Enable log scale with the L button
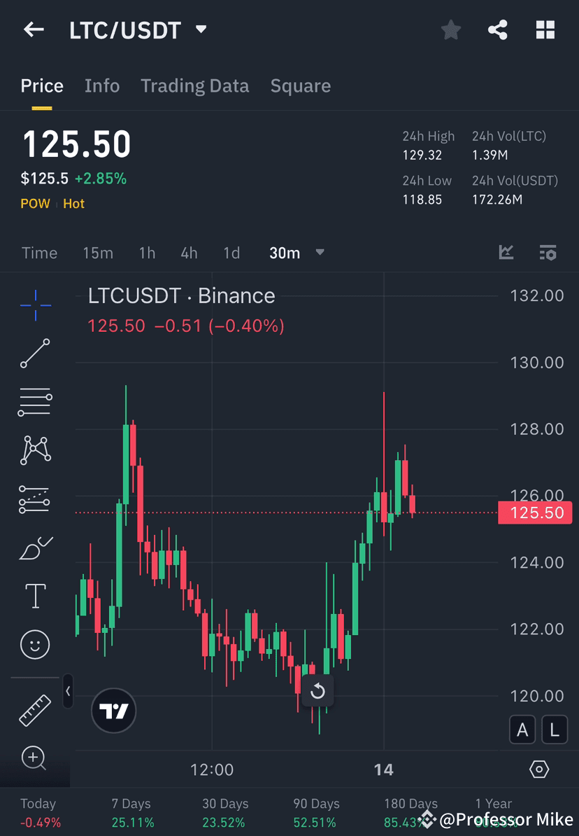The height and width of the screenshot is (836, 579). click(555, 730)
